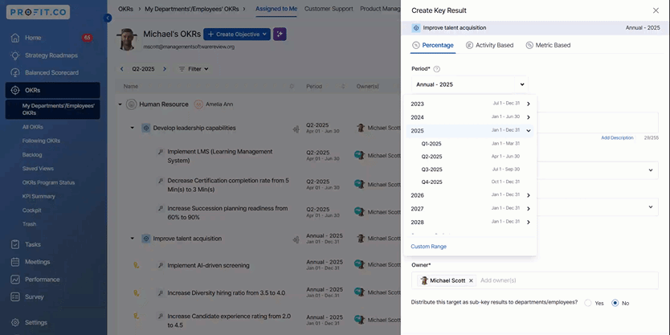Go to the next quarter arrow

165,69
